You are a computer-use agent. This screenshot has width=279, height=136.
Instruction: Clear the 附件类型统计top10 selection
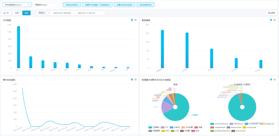click(x=29, y=5)
